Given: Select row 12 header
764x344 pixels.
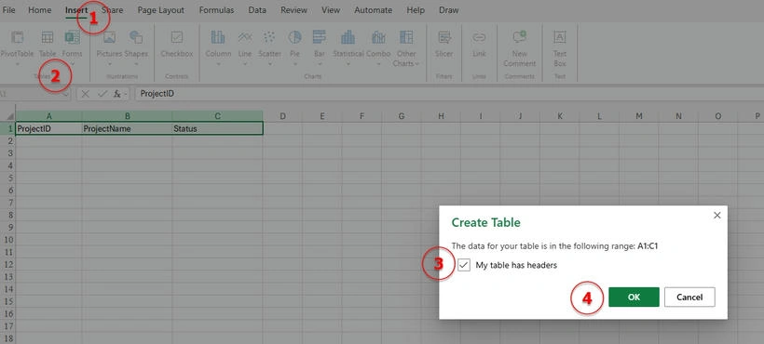Looking at the screenshot, I should coord(7,265).
